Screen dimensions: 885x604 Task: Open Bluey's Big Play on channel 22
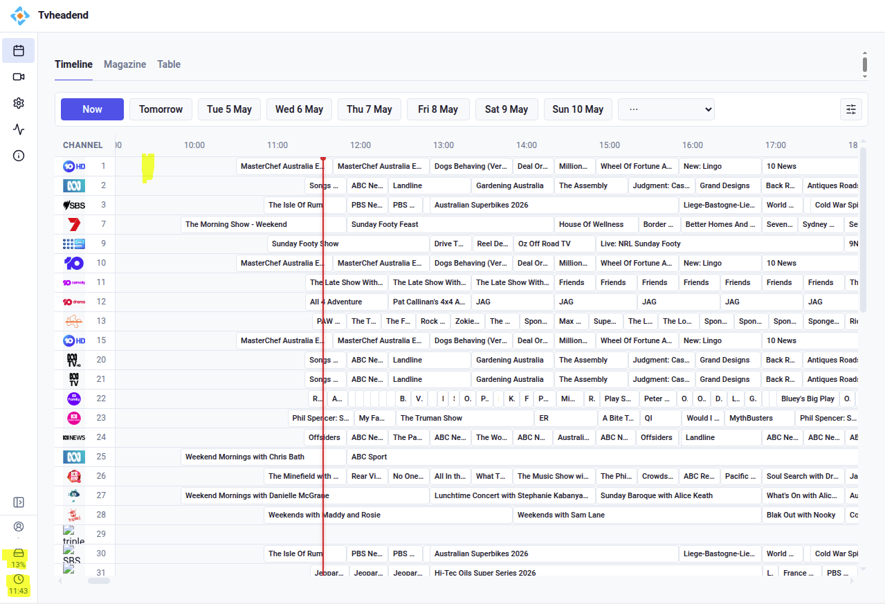pyautogui.click(x=808, y=399)
